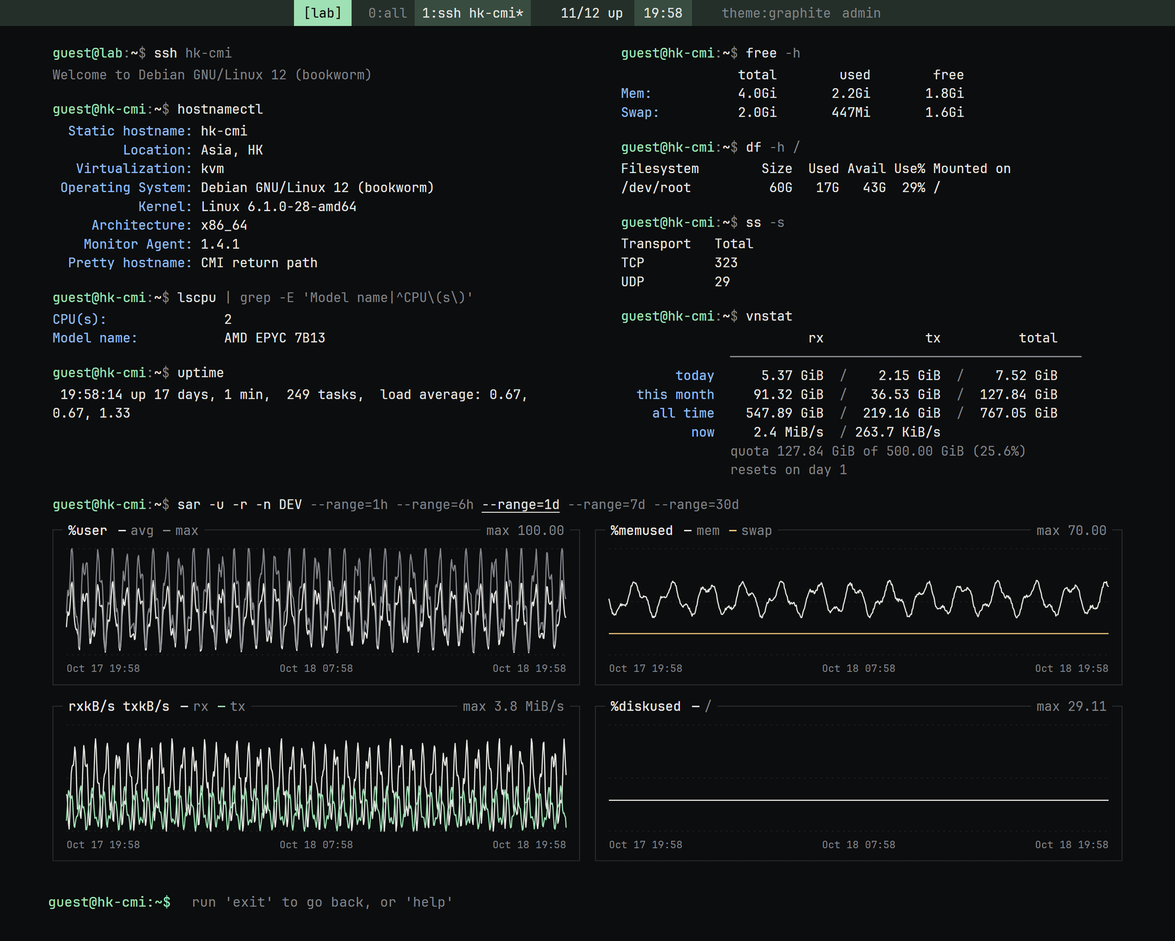Click the AMD EPYC 7B13 model name
1175x941 pixels.
tap(275, 338)
